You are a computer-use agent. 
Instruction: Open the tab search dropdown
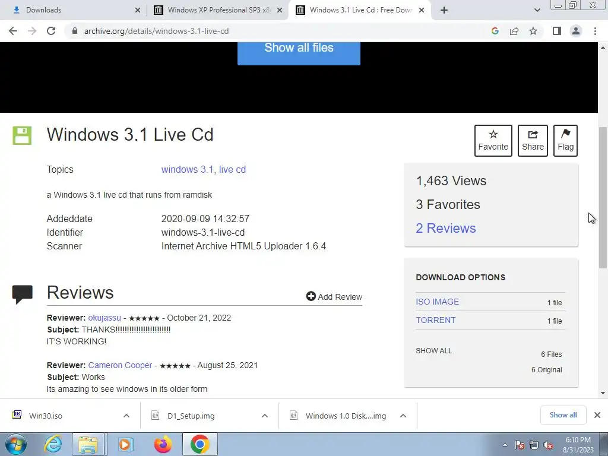click(537, 10)
